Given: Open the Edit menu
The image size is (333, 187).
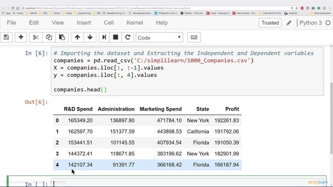Looking at the screenshot, I should pos(34,23).
